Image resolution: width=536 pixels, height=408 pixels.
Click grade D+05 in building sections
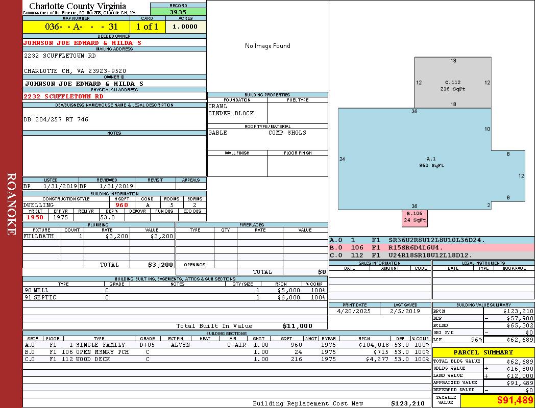(x=148, y=345)
